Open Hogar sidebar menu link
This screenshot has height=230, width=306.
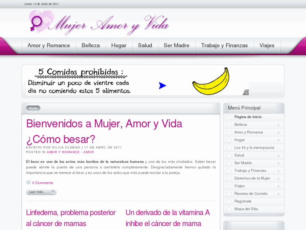pos(239,140)
